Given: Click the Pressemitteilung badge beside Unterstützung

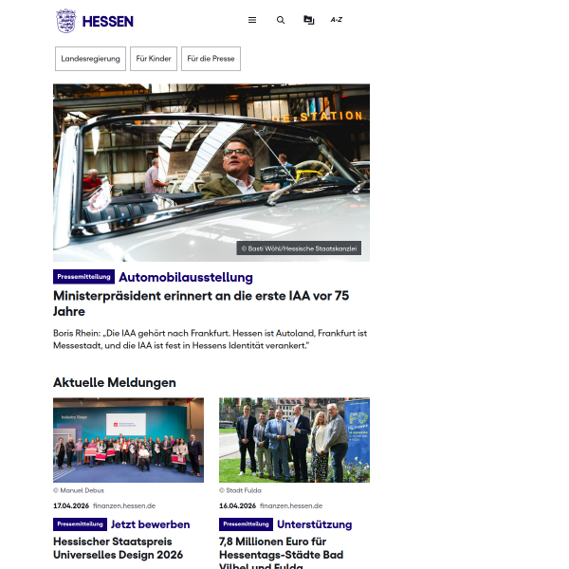Looking at the screenshot, I should 246,524.
